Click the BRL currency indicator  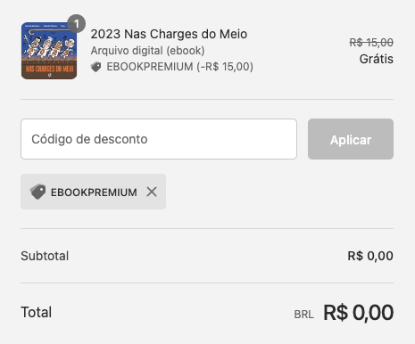pos(303,315)
